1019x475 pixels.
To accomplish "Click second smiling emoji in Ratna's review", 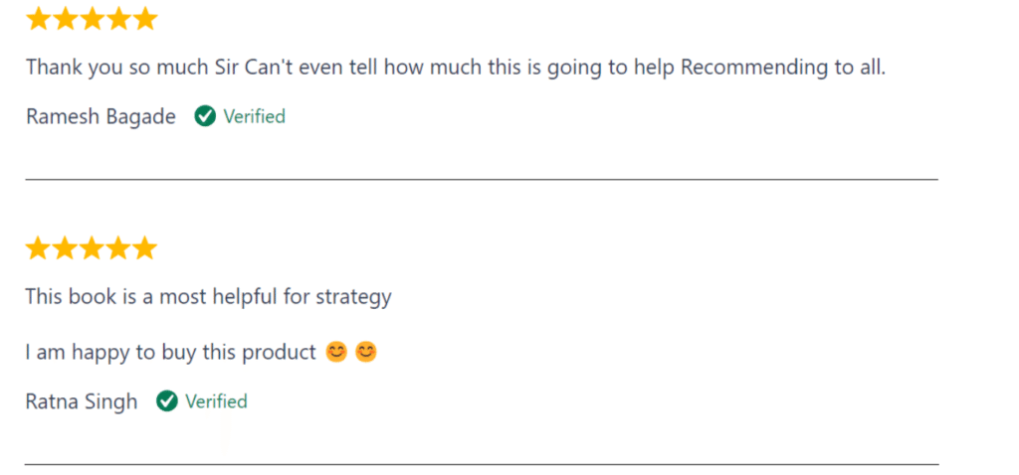I will 366,352.
